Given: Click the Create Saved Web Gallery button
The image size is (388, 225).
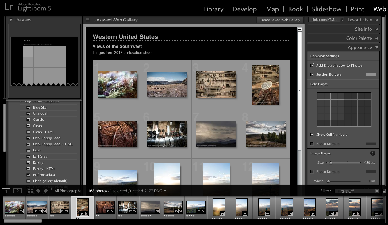Looking at the screenshot, I should (280, 20).
